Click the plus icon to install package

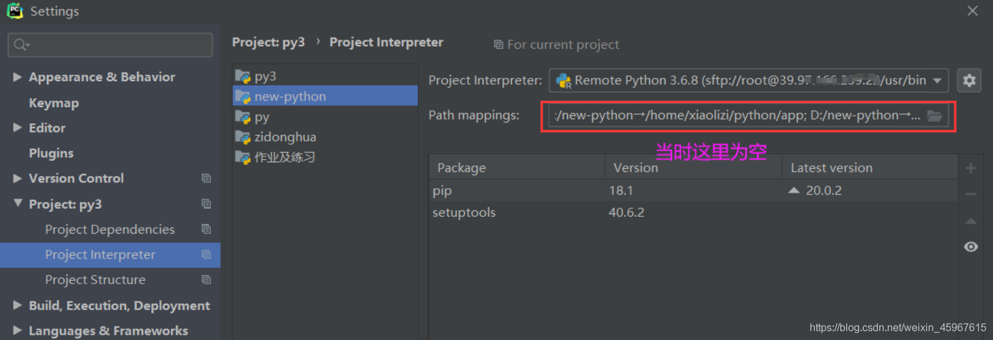coord(971,168)
